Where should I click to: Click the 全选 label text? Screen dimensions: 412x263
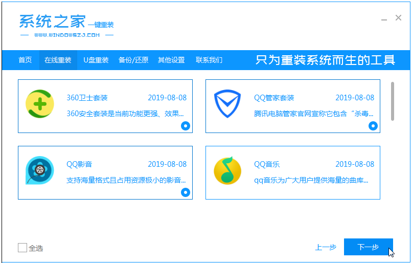36,248
